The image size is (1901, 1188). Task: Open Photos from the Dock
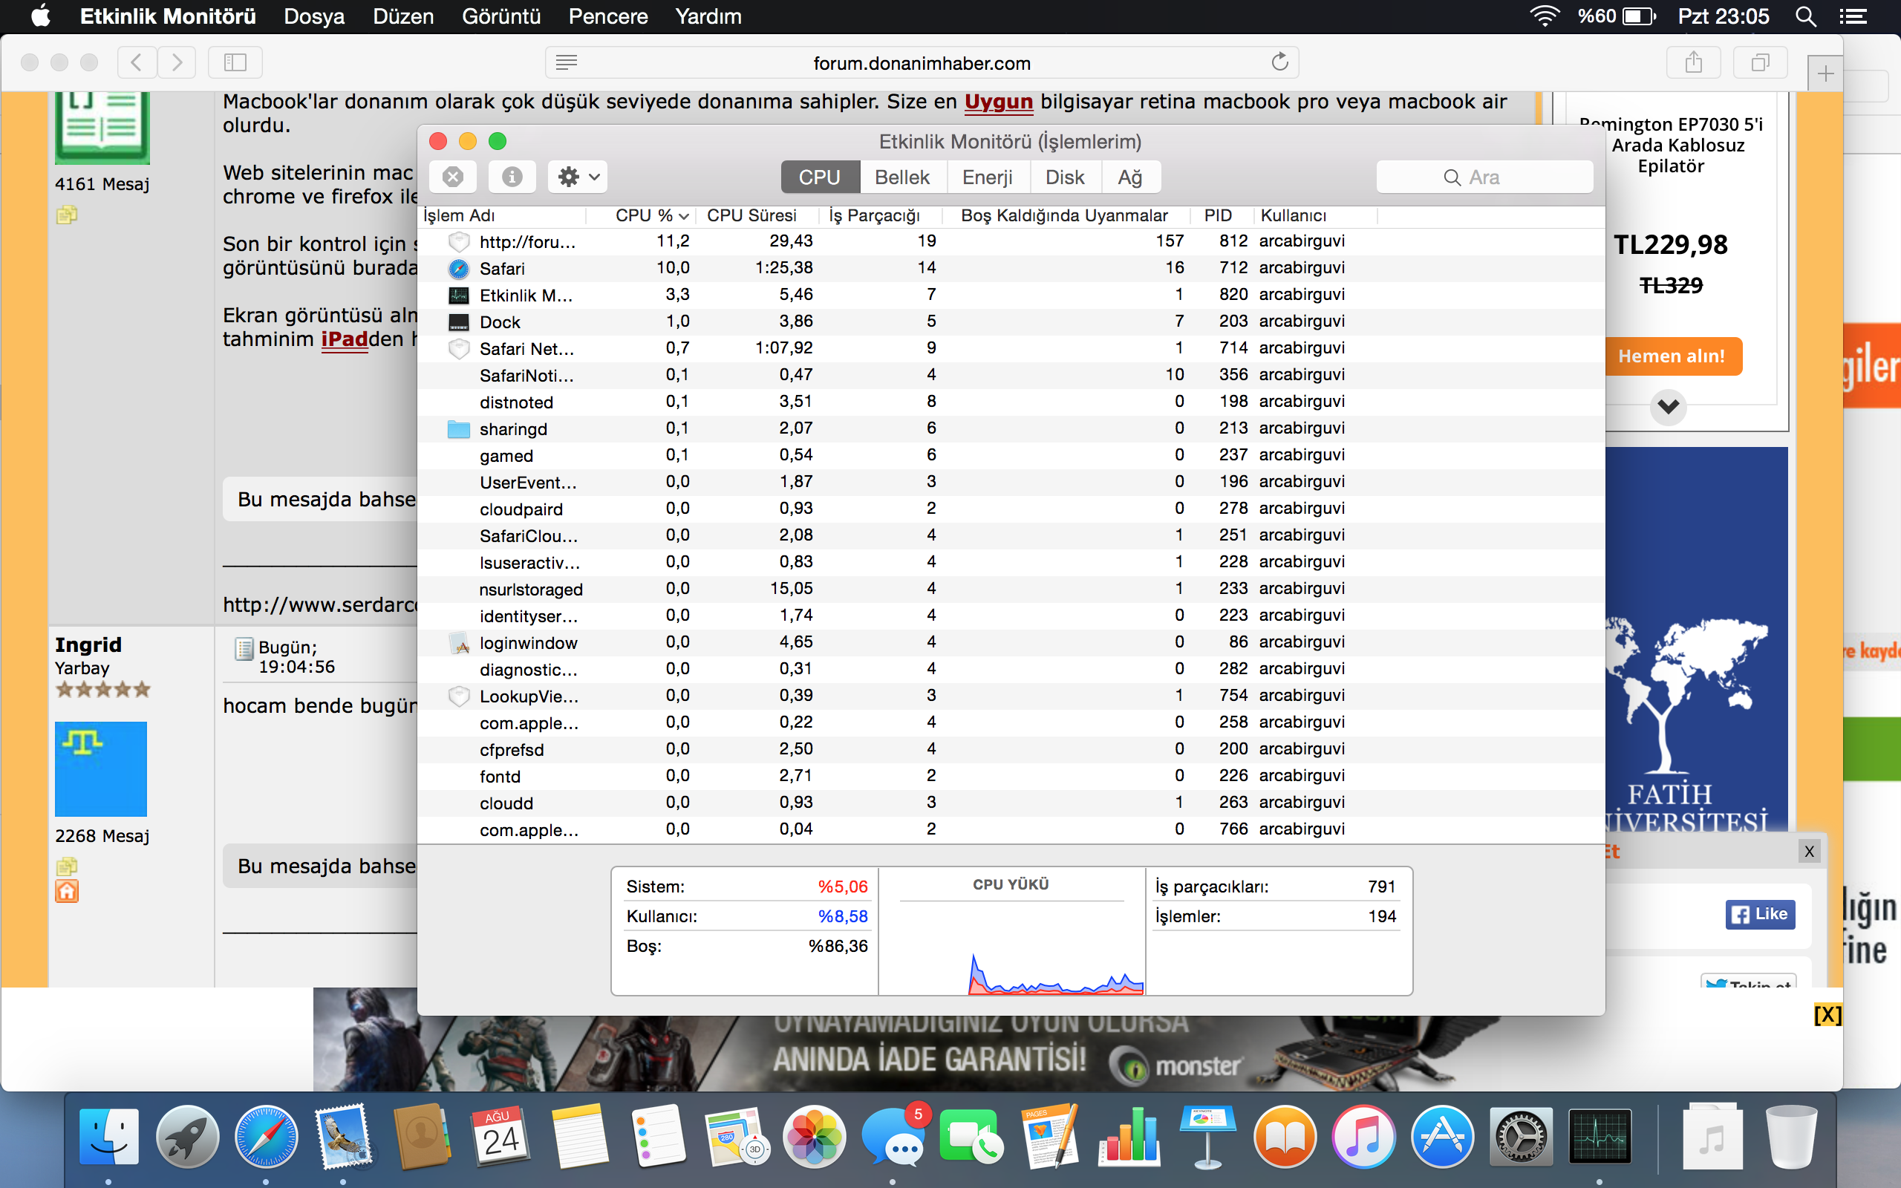[815, 1136]
